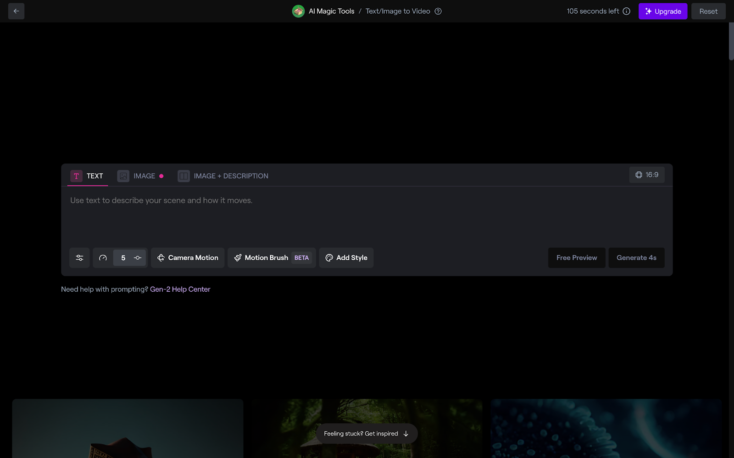Click the vertical scrollbar thumb
The width and height of the screenshot is (734, 458).
pyautogui.click(x=731, y=41)
